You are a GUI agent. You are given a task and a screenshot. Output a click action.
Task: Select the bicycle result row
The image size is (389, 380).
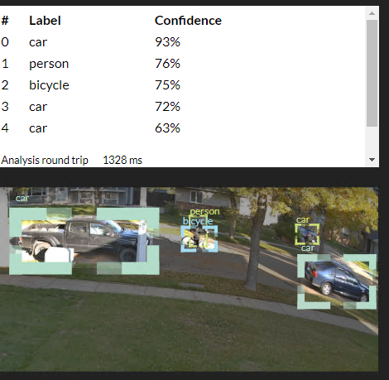coord(182,85)
